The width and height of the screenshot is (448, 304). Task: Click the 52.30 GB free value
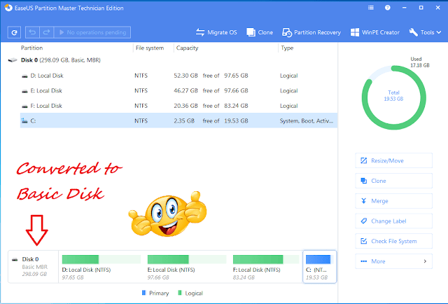[185, 76]
